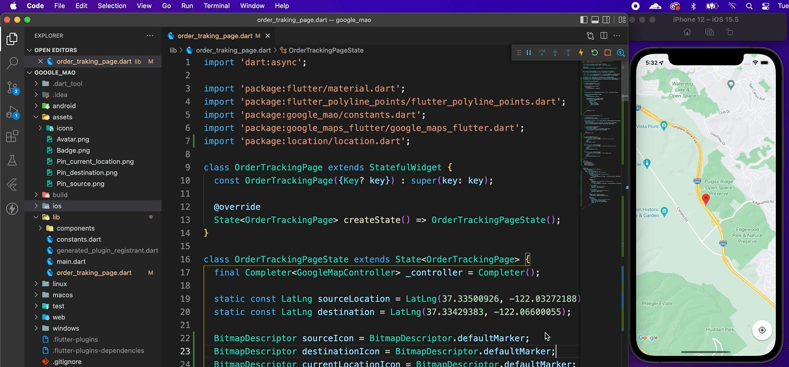Viewport: 789px width, 367px height.
Task: Toggle the bottom panel visibility
Action: [x=595, y=20]
